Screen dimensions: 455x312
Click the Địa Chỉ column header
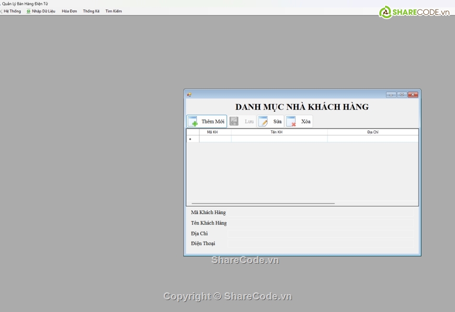373,132
